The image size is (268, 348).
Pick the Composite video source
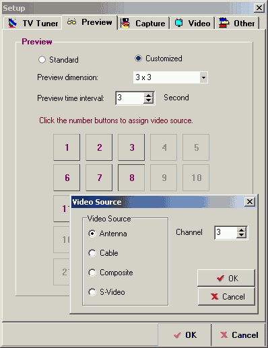(x=92, y=273)
